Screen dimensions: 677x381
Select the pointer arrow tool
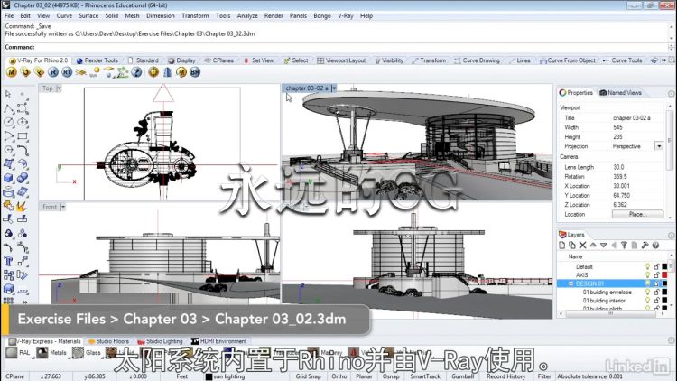8,94
